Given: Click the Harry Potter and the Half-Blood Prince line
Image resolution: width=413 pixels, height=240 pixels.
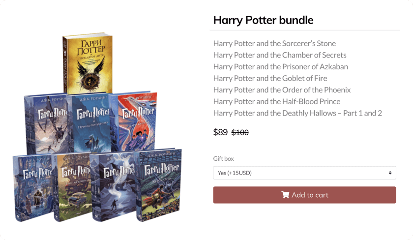Looking at the screenshot, I should [277, 101].
